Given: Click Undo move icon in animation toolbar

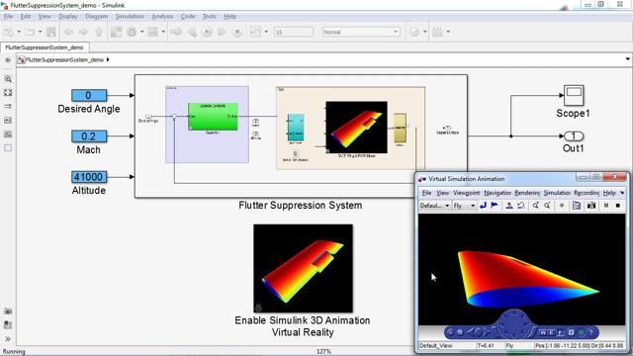Looking at the screenshot, I should tap(521, 206).
